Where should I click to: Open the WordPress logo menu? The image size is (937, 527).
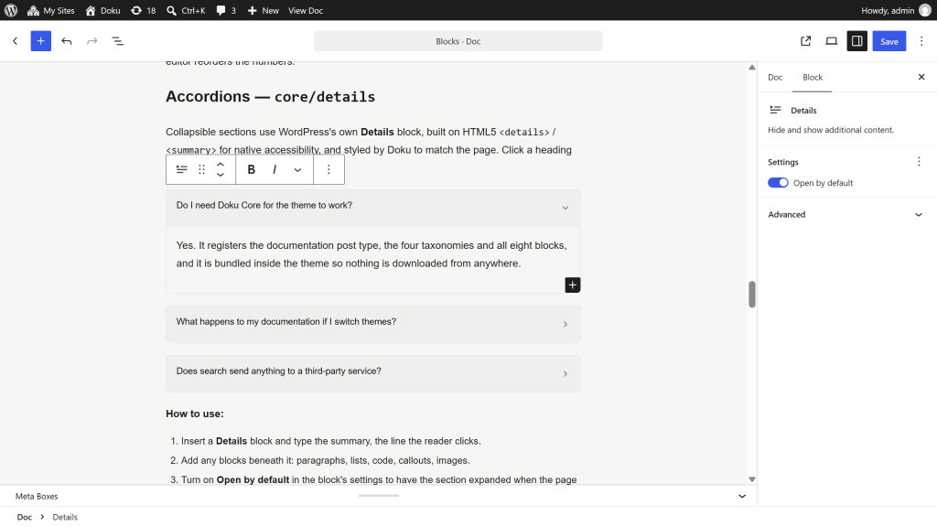pos(11,10)
